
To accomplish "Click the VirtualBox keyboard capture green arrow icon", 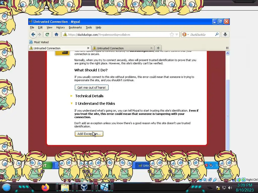I will coord(243,179).
